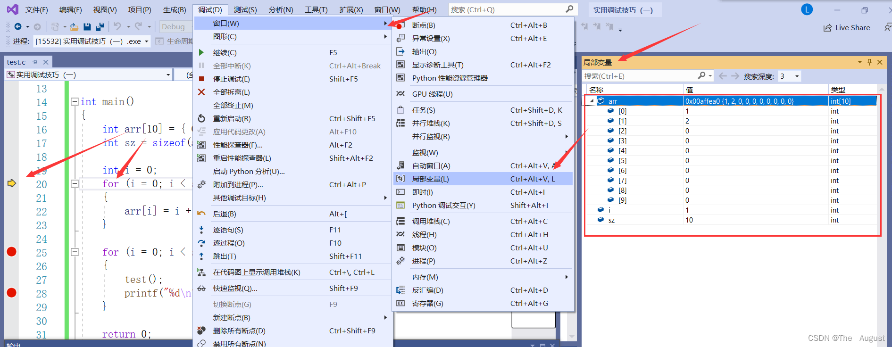Choose Restart in the Debug menu
Viewport: 892px width, 347px height.
click(x=292, y=118)
